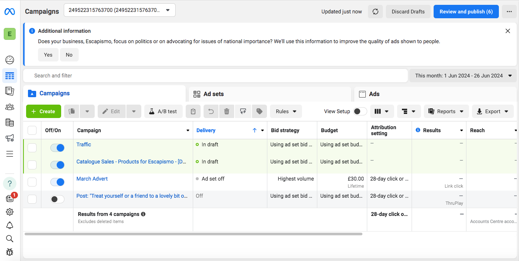Open Ads reporting pages icon in sidebar

pyautogui.click(x=10, y=91)
